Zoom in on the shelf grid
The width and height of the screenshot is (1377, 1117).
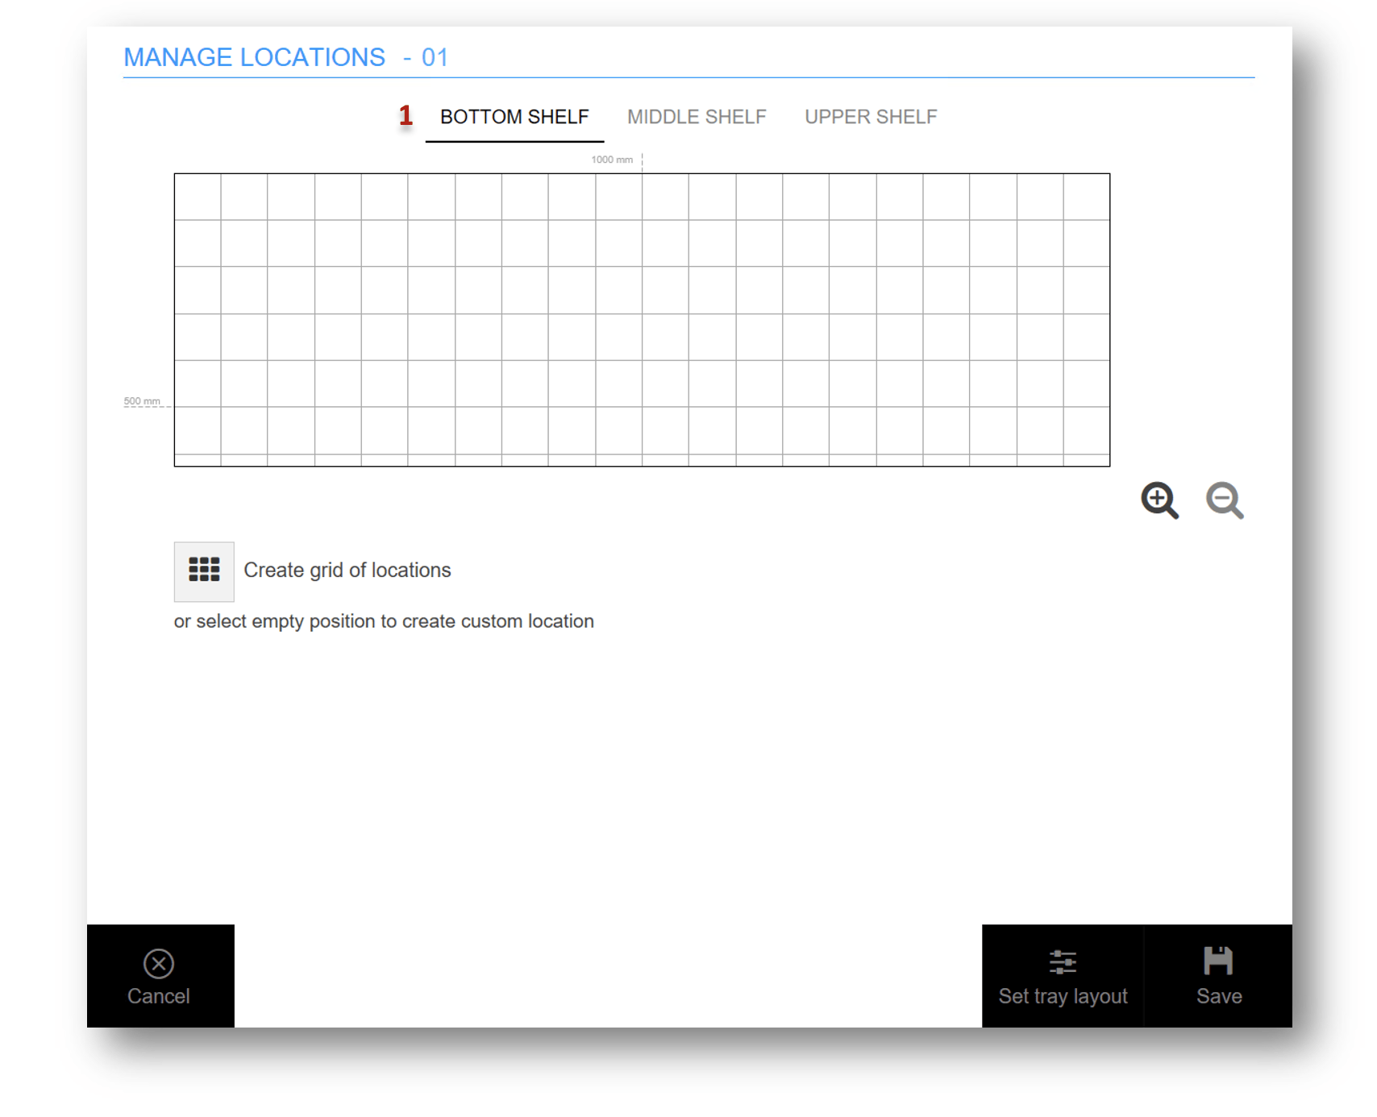coord(1159,500)
